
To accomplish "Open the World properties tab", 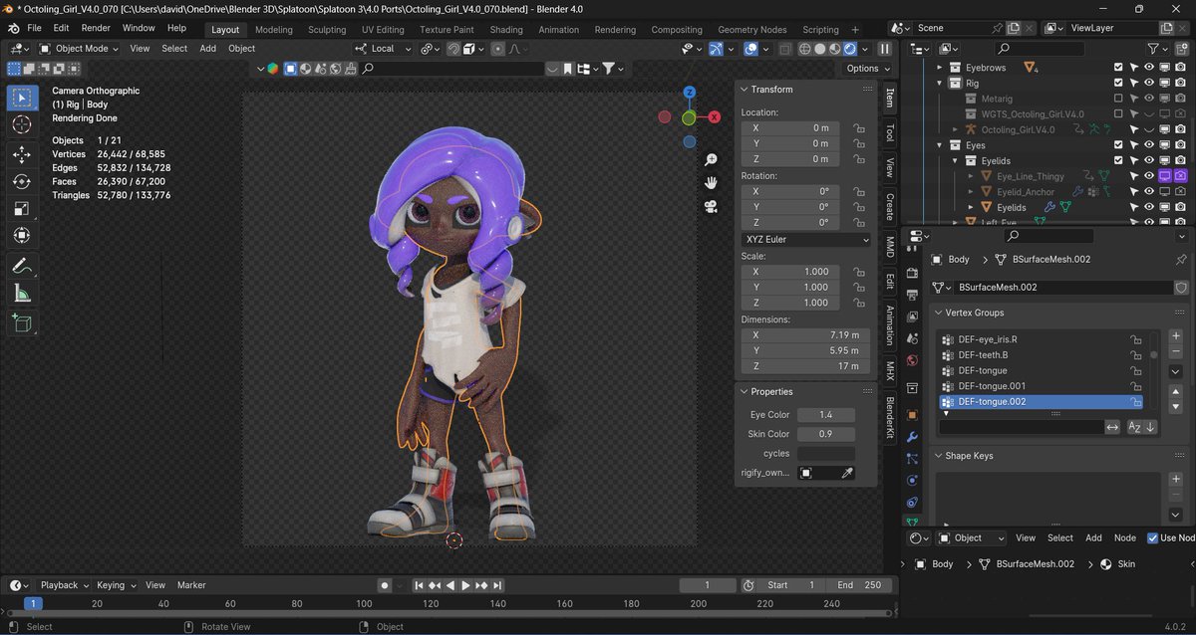I will click(x=912, y=360).
